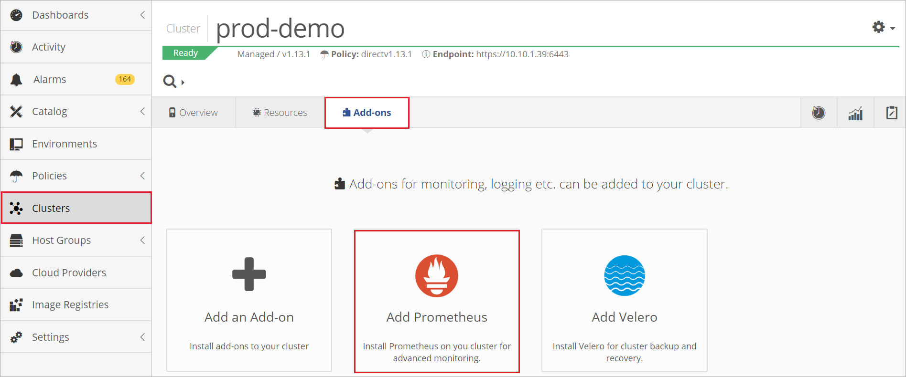Click the search magnifier icon
This screenshot has width=906, height=377.
170,81
